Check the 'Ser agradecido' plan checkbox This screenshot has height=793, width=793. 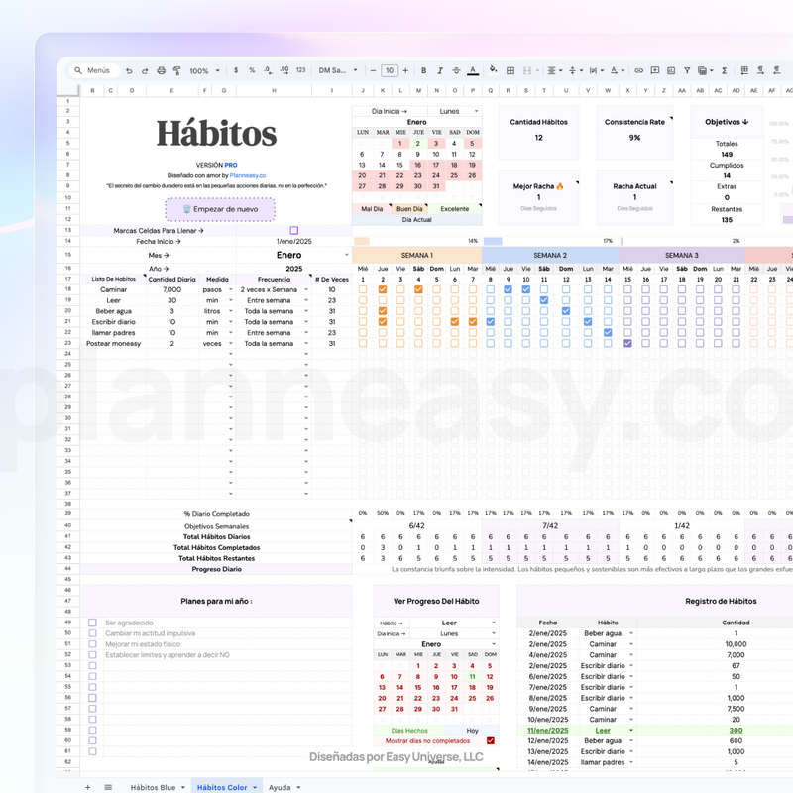click(x=94, y=623)
